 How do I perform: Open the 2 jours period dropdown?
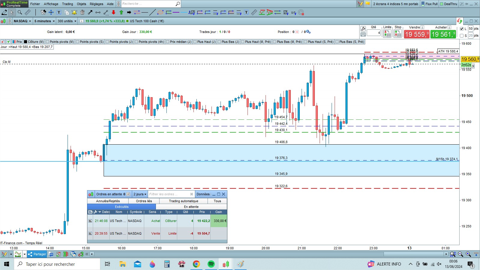click(140, 194)
